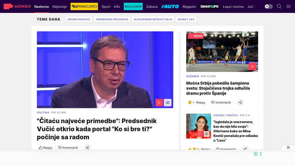Go to the Magazin section
Screen dimensions: 295x166
tap(189, 6)
